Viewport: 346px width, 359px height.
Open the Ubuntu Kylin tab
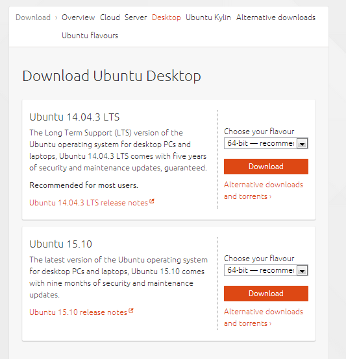(208, 17)
